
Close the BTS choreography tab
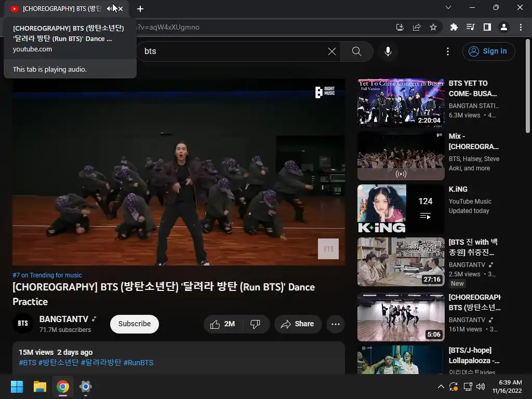[x=121, y=9]
